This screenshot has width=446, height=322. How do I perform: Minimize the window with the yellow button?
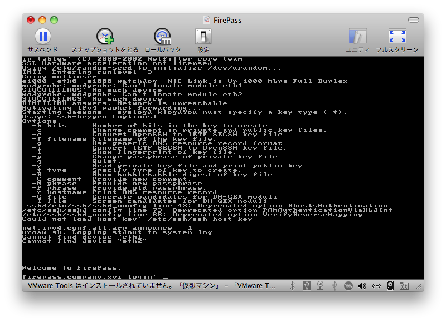pos(42,20)
